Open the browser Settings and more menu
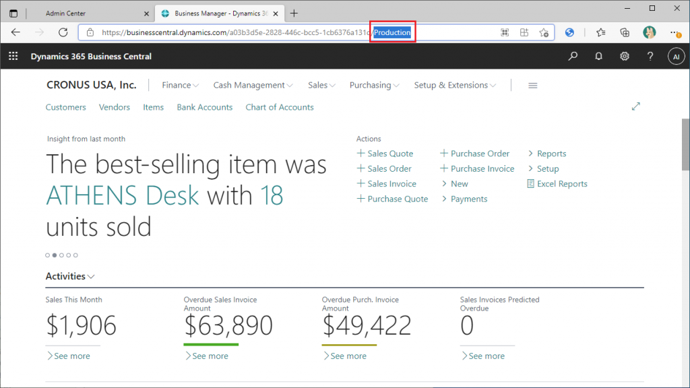690x388 pixels. (675, 32)
